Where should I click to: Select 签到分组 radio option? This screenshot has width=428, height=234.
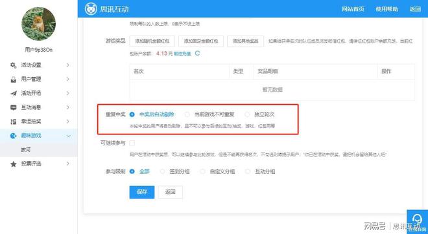(x=162, y=171)
